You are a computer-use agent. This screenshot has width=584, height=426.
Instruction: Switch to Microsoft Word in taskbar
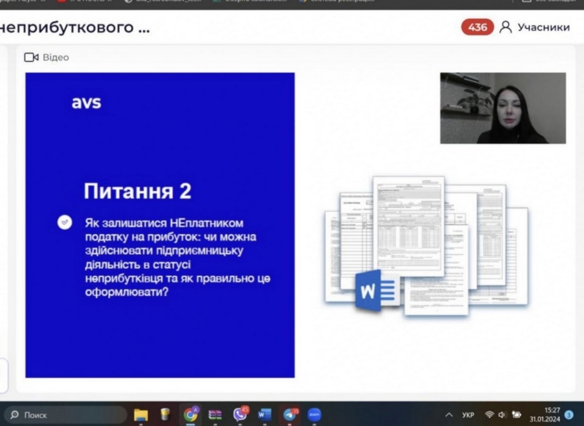[x=265, y=415]
